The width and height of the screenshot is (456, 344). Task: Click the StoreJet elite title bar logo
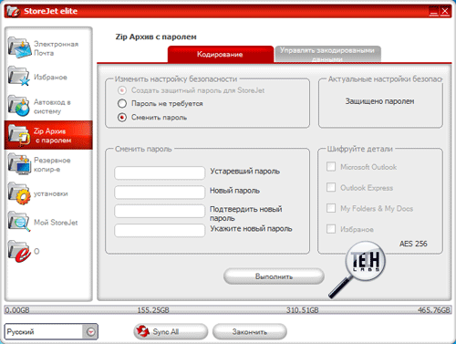coord(13,11)
